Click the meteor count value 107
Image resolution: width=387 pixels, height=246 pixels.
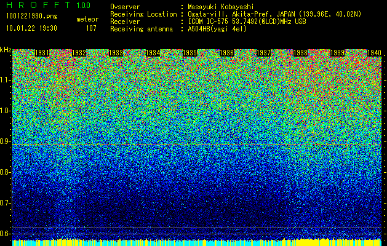click(x=91, y=28)
